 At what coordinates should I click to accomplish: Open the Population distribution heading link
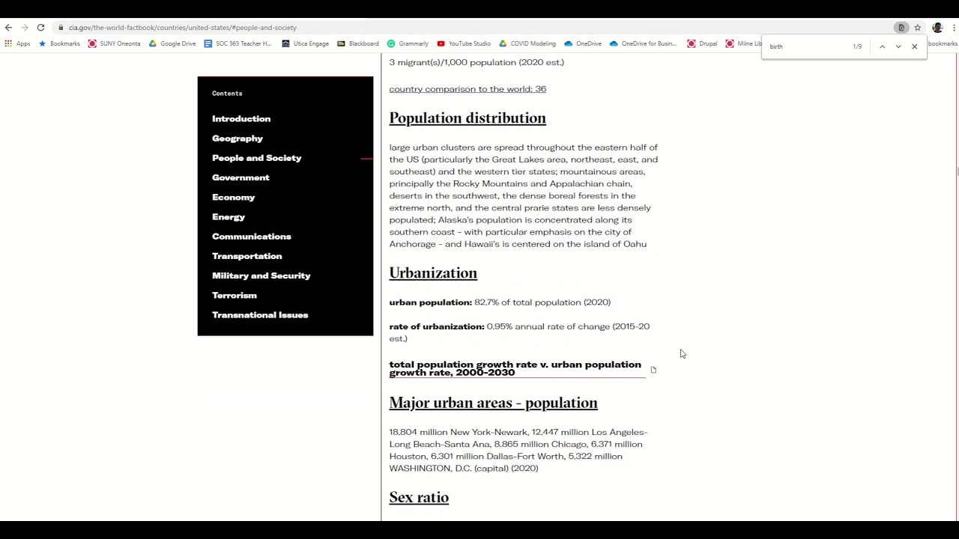[x=468, y=118]
